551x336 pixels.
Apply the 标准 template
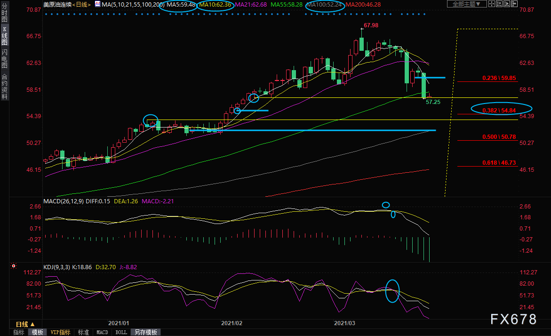pyautogui.click(x=83, y=332)
